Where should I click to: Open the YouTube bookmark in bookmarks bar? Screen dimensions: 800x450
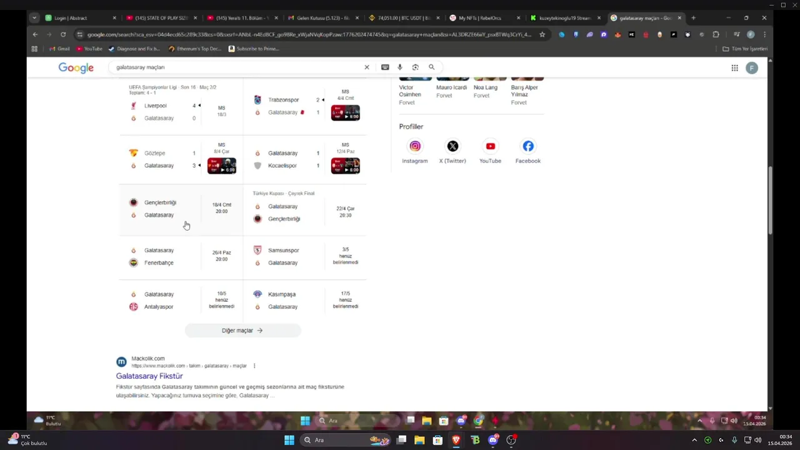(89, 49)
